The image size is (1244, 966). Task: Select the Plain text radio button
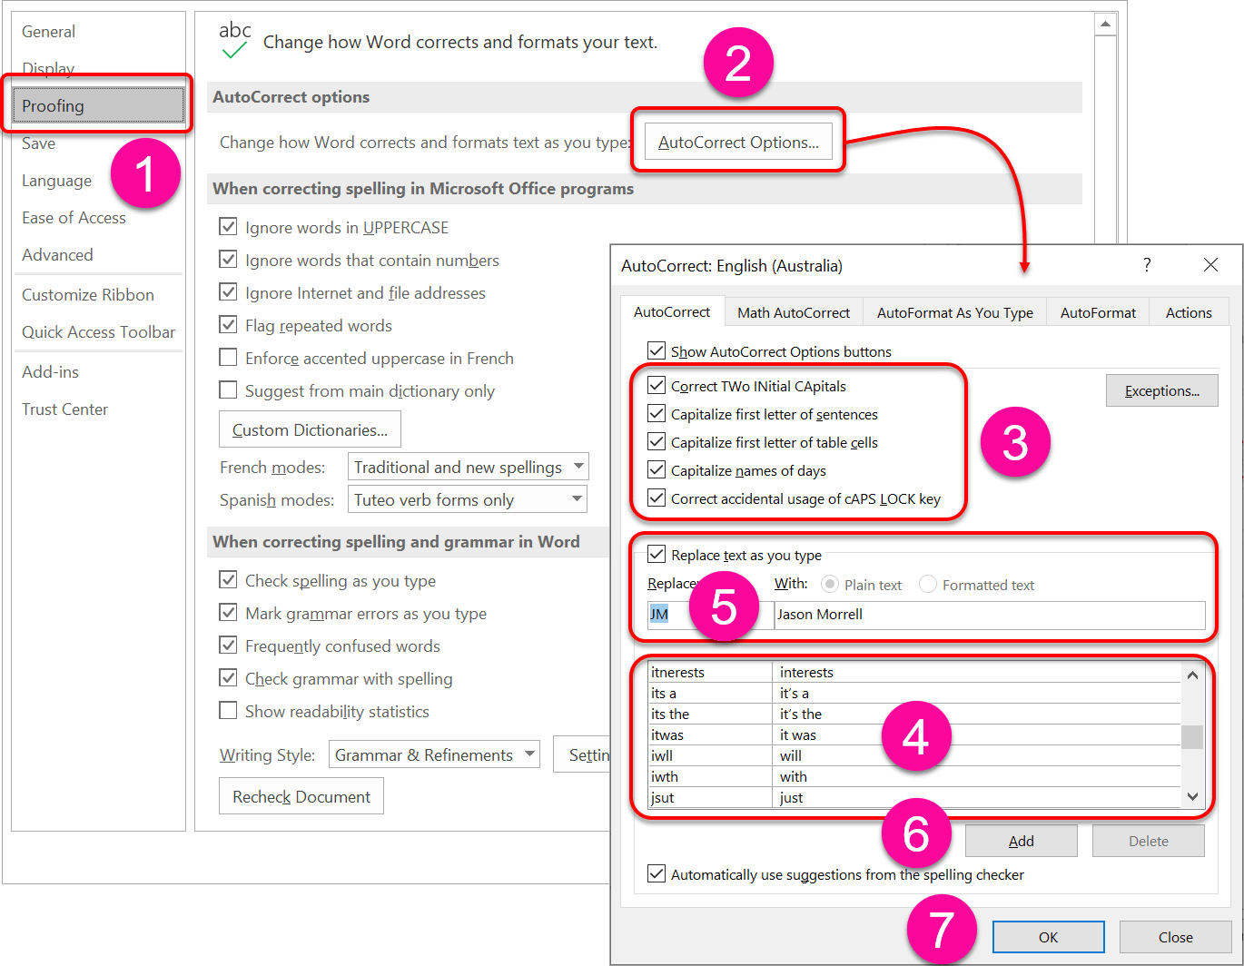coord(830,585)
